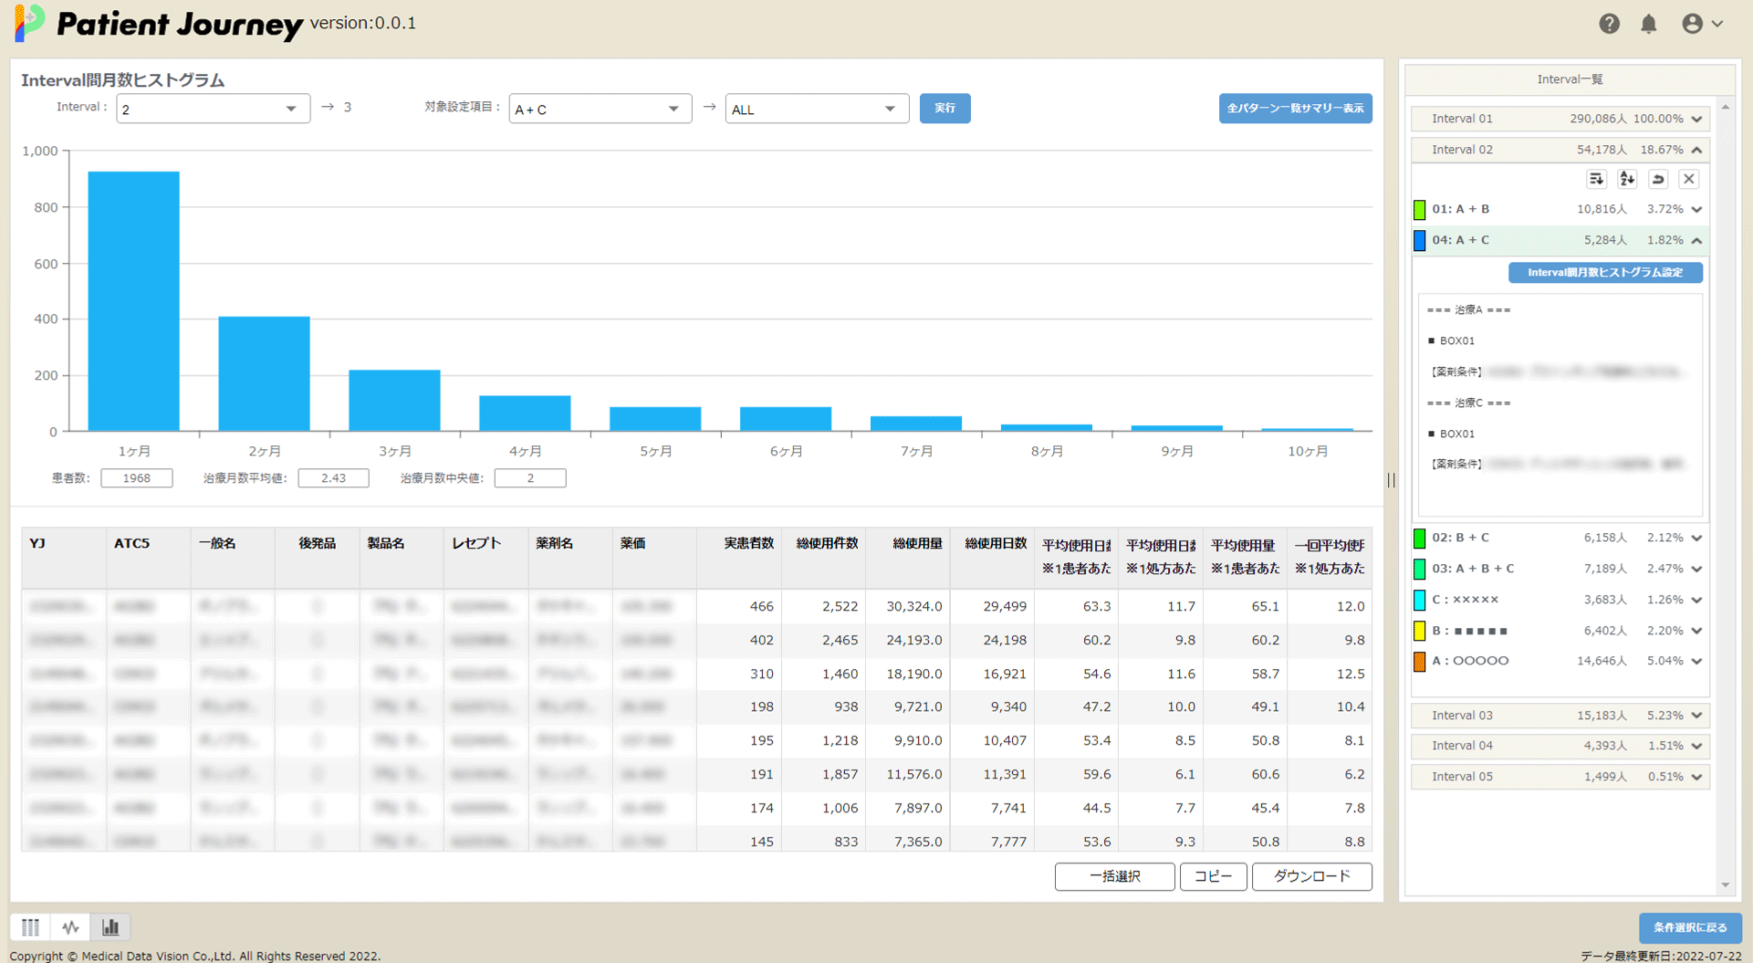The height and width of the screenshot is (963, 1753).
Task: Click the orange swatch of A : ○○○○○
Action: click(1419, 662)
